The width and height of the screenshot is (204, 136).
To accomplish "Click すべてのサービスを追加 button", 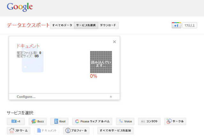I will tap(115, 131).
